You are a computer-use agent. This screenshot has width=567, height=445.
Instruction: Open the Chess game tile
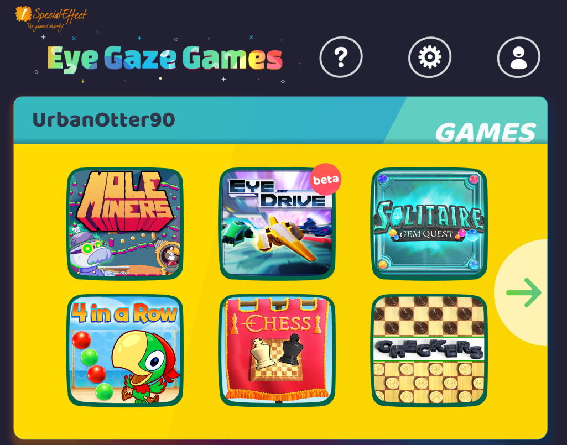coord(277,350)
